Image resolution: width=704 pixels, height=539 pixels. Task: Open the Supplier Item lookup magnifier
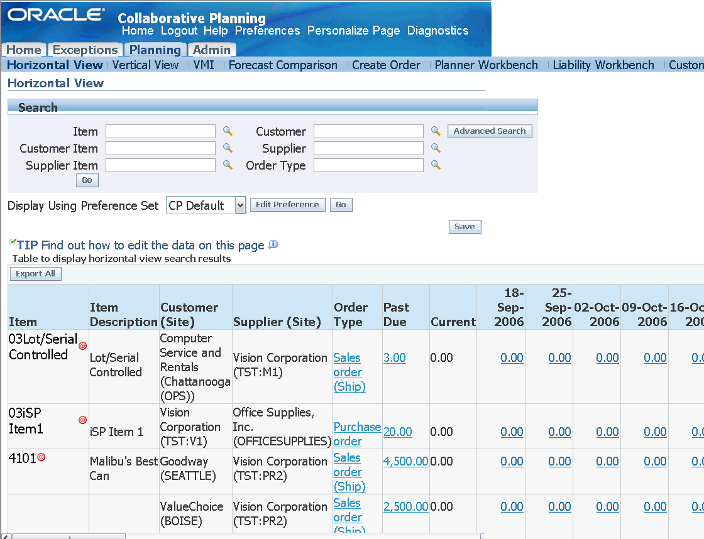228,165
